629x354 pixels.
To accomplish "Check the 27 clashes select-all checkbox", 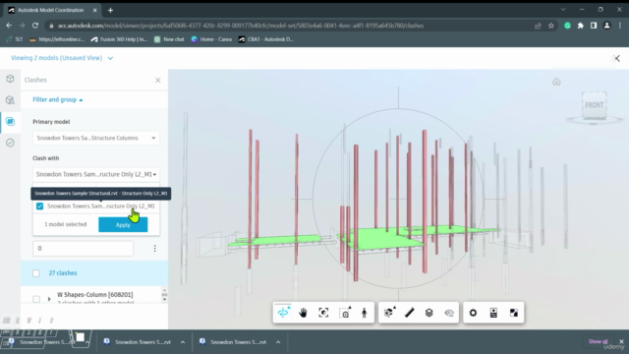I will click(x=36, y=273).
